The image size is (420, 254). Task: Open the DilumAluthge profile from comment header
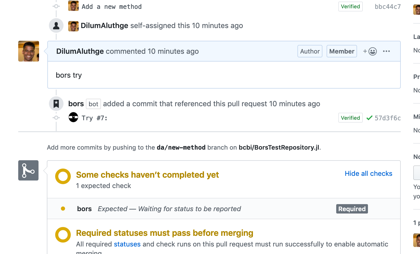[x=80, y=51]
